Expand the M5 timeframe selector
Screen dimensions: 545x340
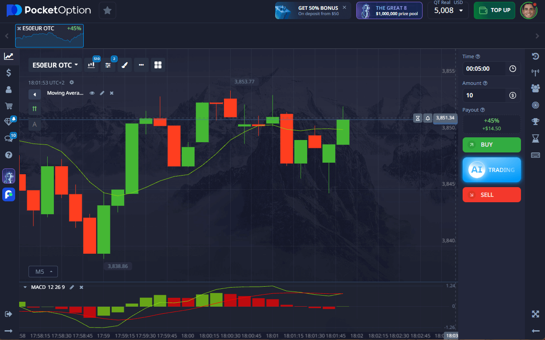pyautogui.click(x=43, y=272)
